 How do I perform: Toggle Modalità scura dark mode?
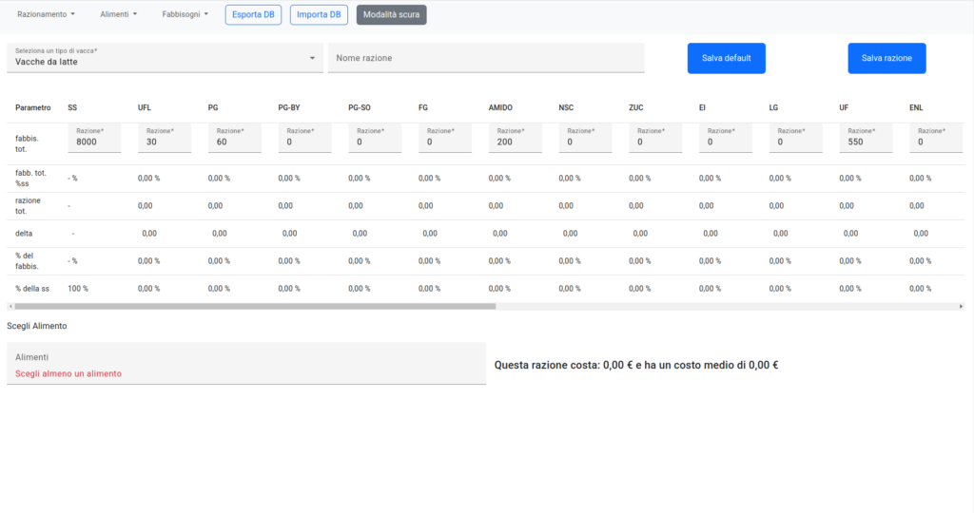pyautogui.click(x=391, y=14)
